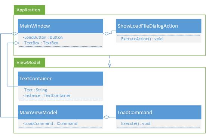Click the connector line left of TextContainer
206x138 pixels.
(7, 65)
